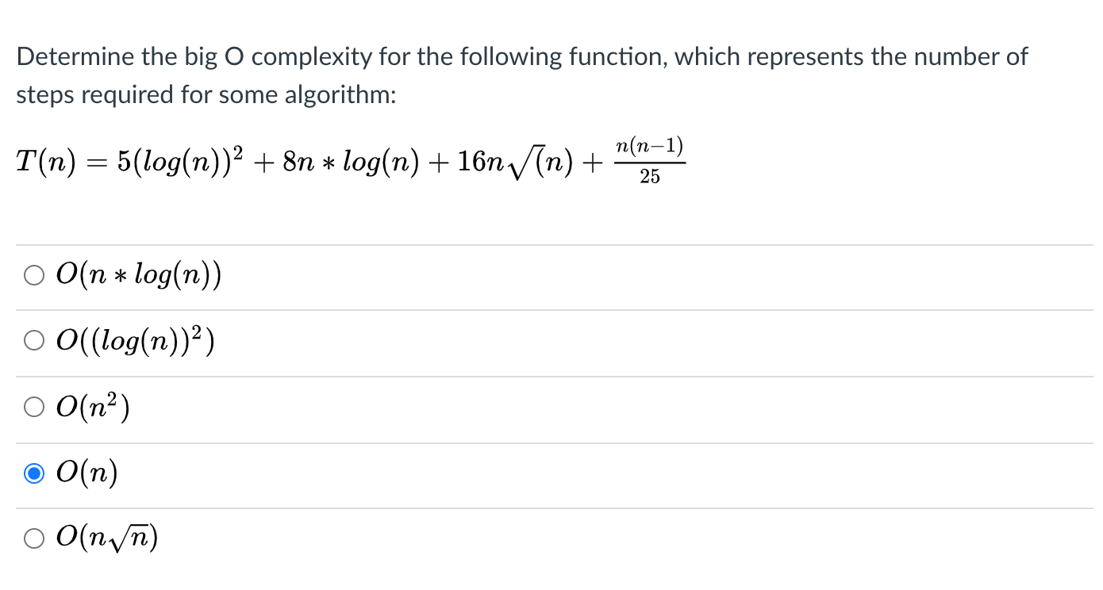This screenshot has height=590, width=1103.
Task: Click the 16n√(n) term in the formula
Action: click(x=516, y=161)
